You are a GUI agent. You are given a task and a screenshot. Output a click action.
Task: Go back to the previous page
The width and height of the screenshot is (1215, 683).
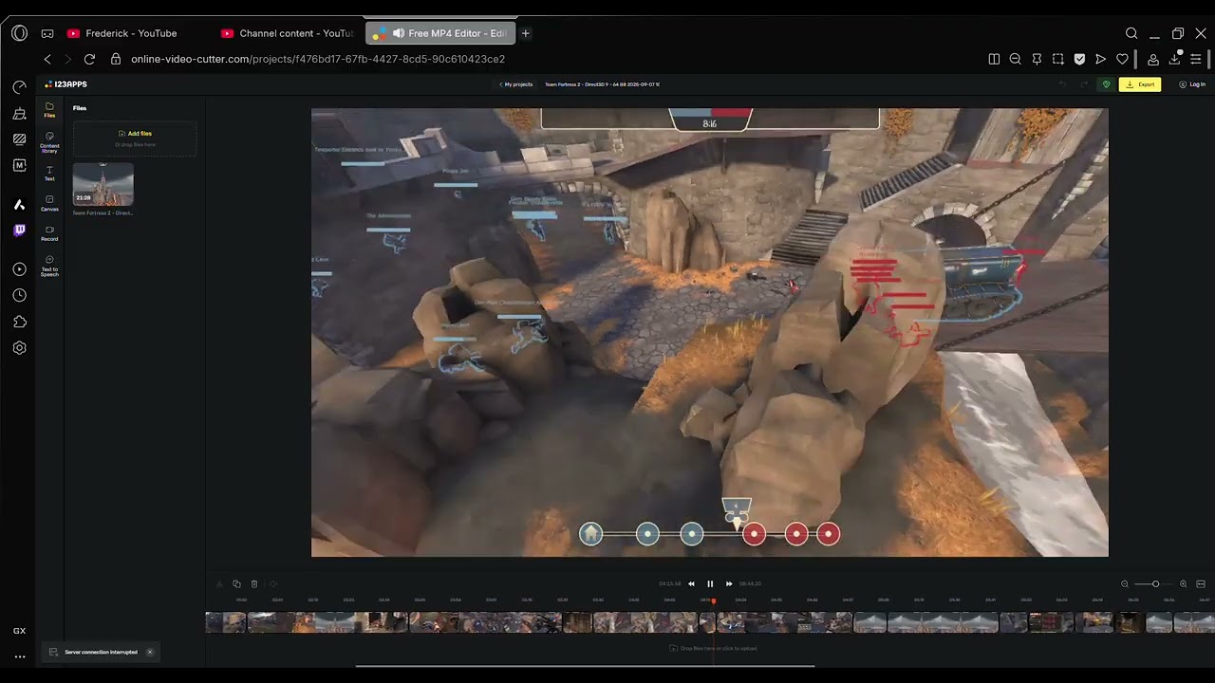(47, 59)
